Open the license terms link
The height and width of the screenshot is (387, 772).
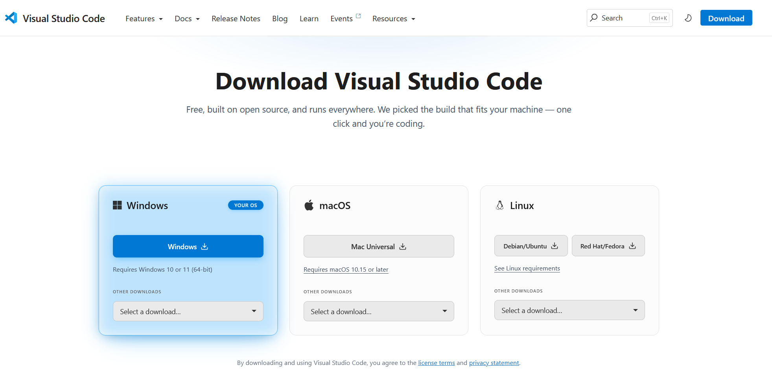(x=437, y=363)
